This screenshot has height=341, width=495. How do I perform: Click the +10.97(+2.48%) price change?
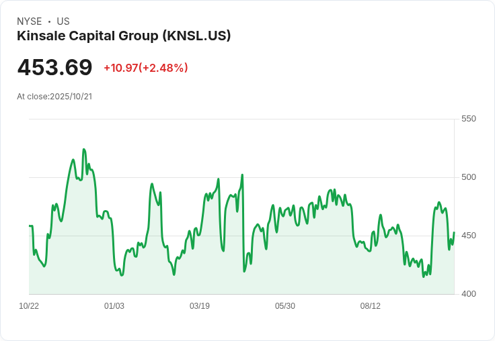146,68
